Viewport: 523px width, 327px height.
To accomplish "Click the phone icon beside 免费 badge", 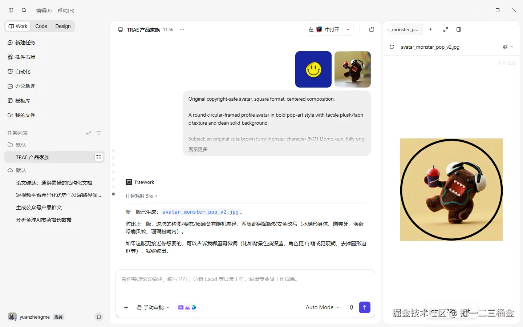I will [x=98, y=317].
